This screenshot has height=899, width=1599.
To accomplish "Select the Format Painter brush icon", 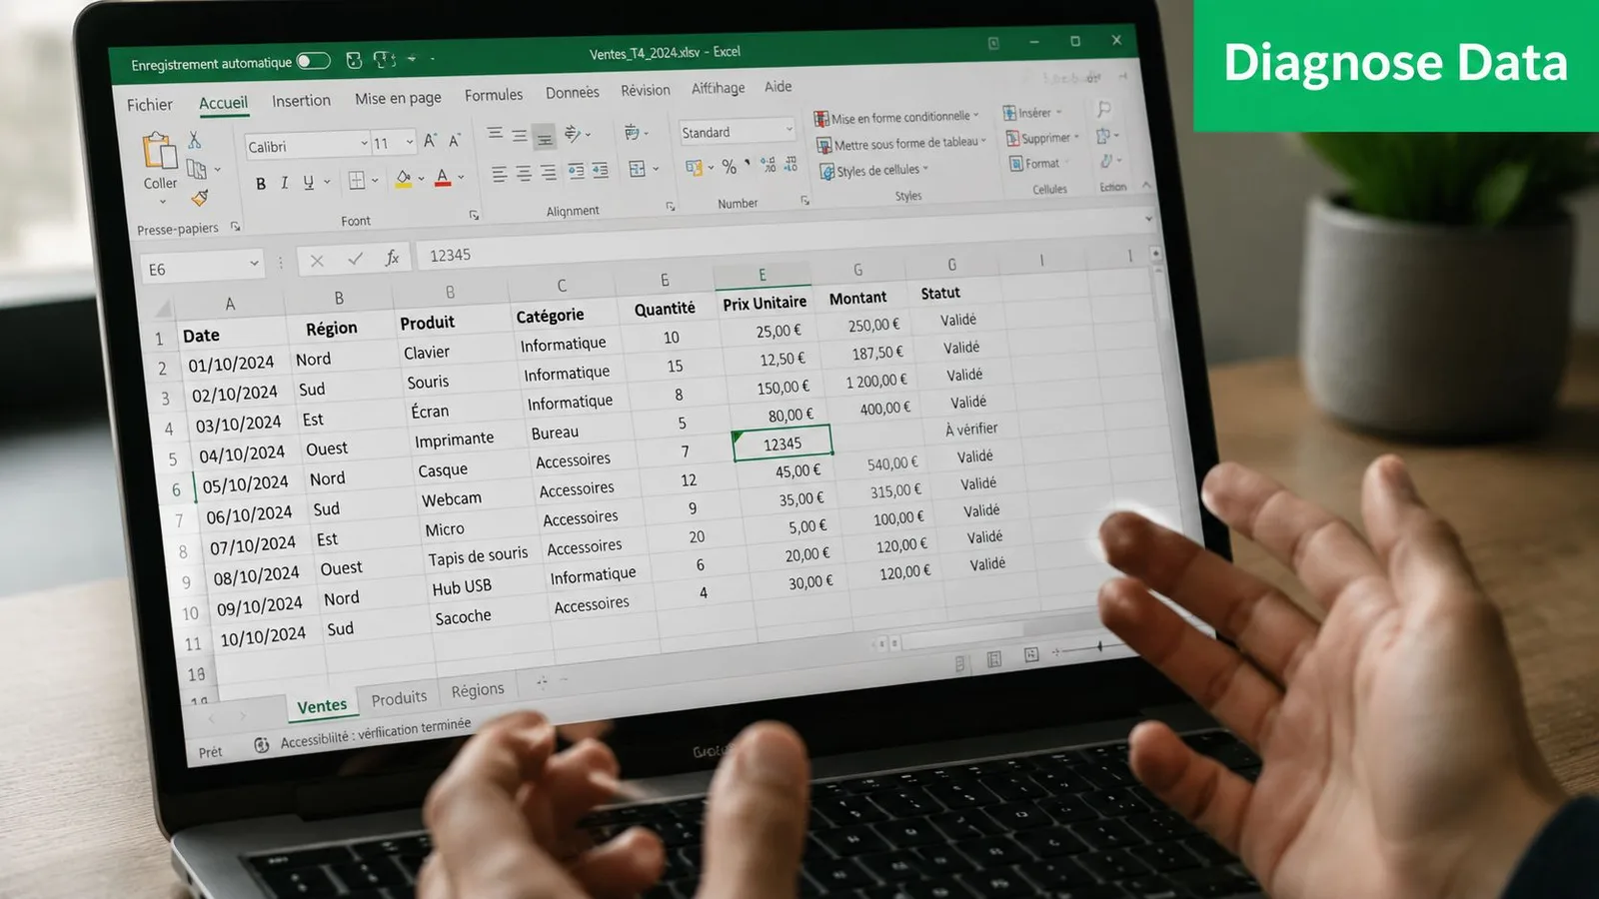I will click(200, 198).
